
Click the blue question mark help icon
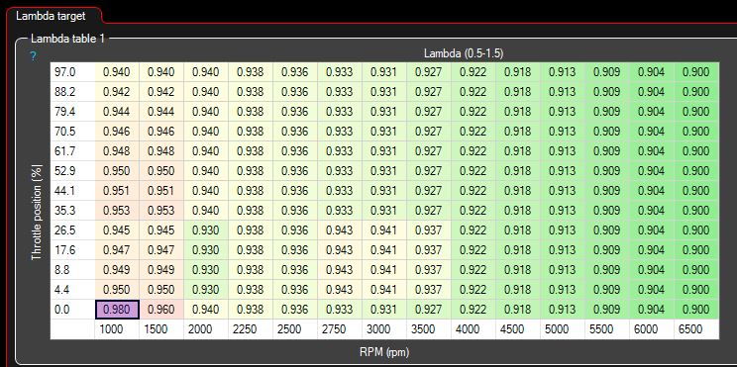(x=33, y=56)
